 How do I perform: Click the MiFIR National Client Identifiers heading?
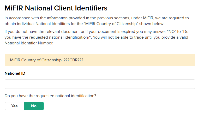point(56,8)
